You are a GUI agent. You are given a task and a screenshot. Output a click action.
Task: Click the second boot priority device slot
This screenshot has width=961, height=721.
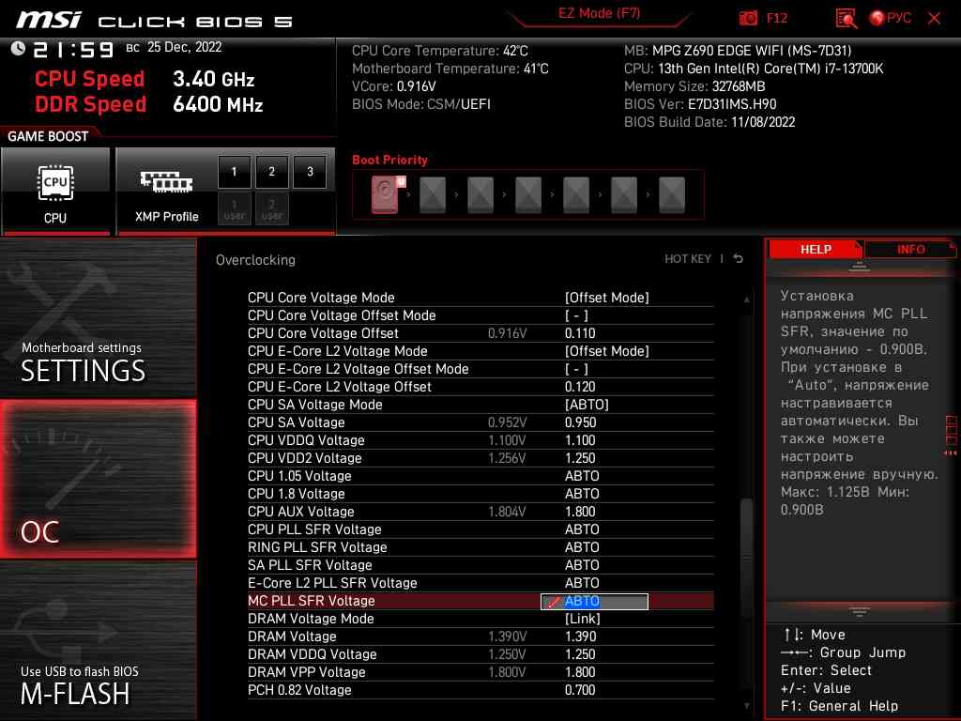[433, 195]
